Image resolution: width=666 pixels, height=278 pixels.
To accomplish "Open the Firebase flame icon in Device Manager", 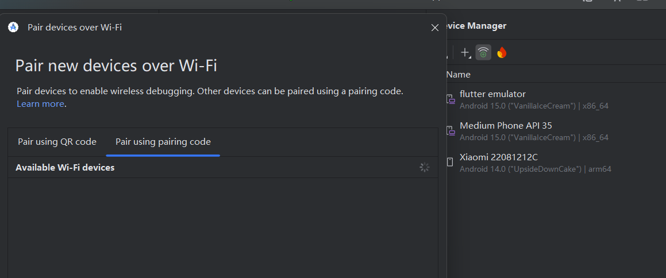I will [502, 53].
